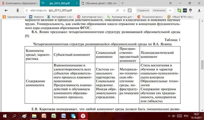
Task: Open the clock showing 18:51
Action: [196, 116]
